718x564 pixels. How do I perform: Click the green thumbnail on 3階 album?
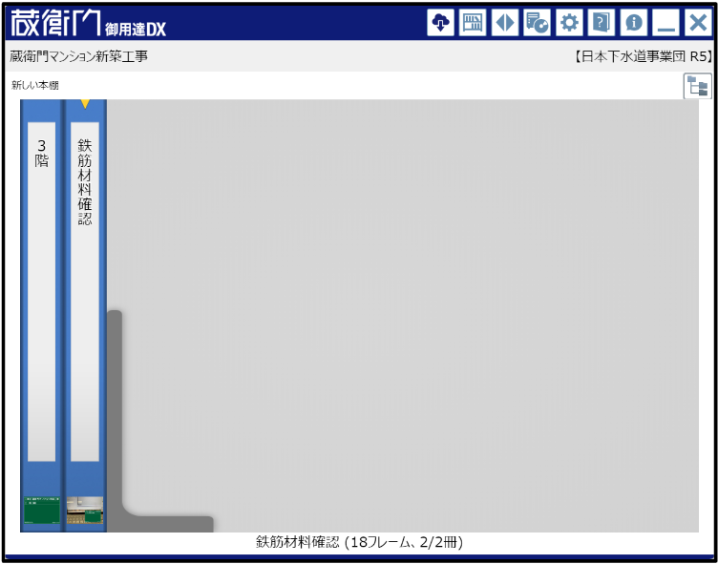pyautogui.click(x=41, y=510)
